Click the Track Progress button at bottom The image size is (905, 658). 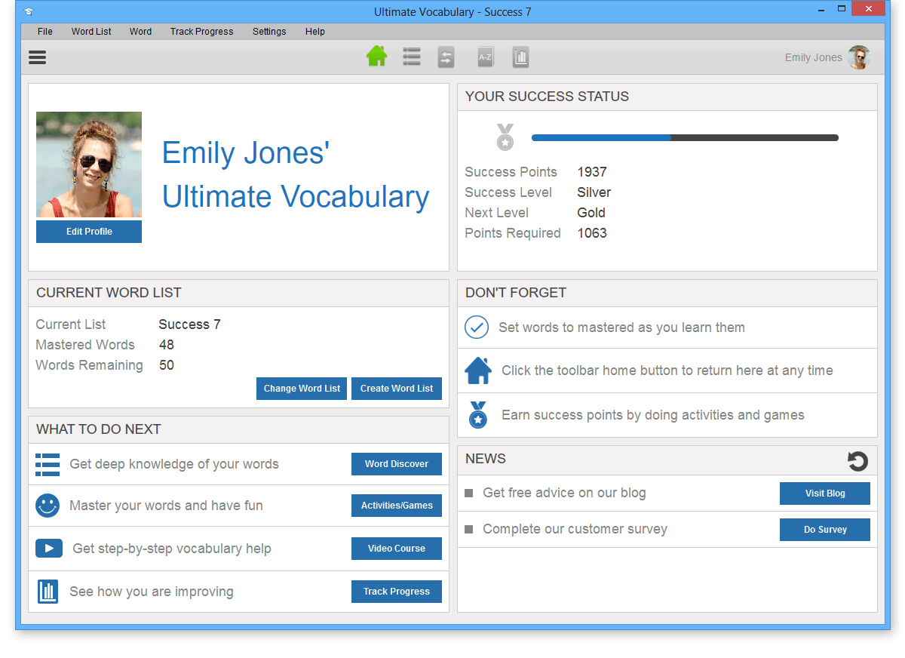(x=397, y=592)
